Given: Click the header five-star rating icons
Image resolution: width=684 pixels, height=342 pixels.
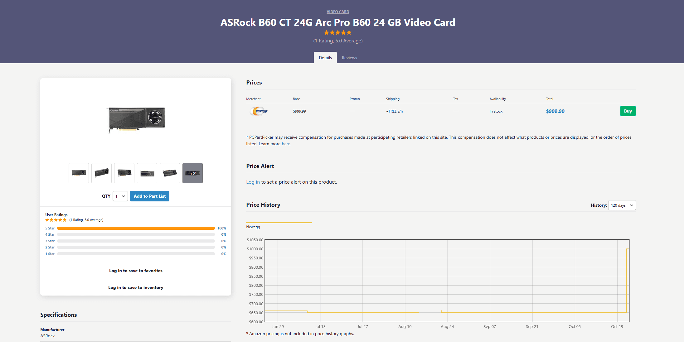Looking at the screenshot, I should 338,32.
